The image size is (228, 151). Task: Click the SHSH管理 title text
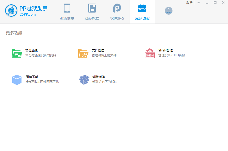(x=166, y=50)
